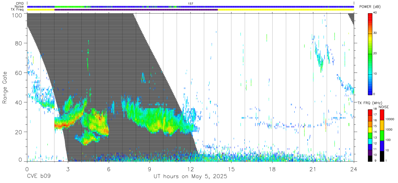Screen dimensions: 398x183
Task: Click the POWER (dB) legend title
Action: click(370, 7)
